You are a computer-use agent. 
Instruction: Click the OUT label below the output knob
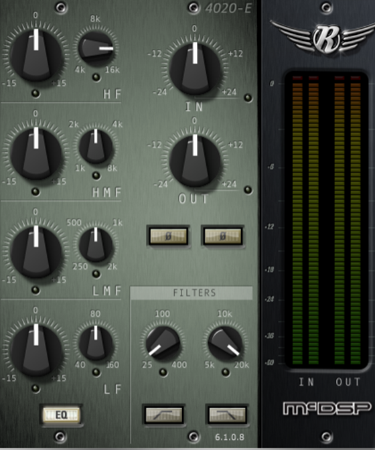tap(193, 199)
